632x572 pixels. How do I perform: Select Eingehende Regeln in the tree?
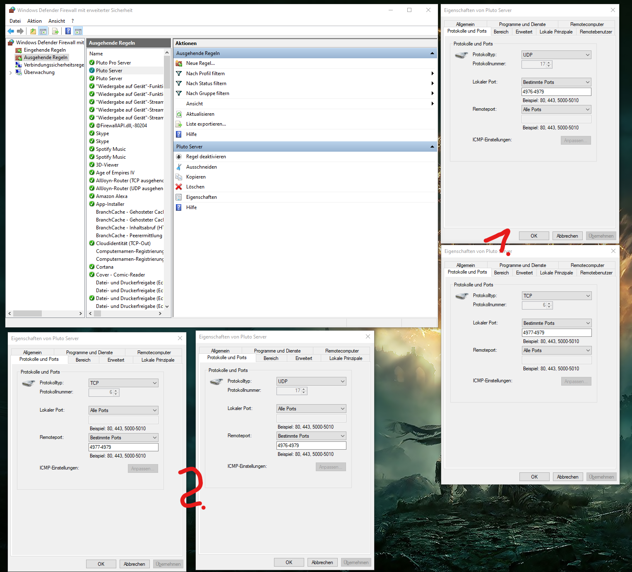coord(45,50)
